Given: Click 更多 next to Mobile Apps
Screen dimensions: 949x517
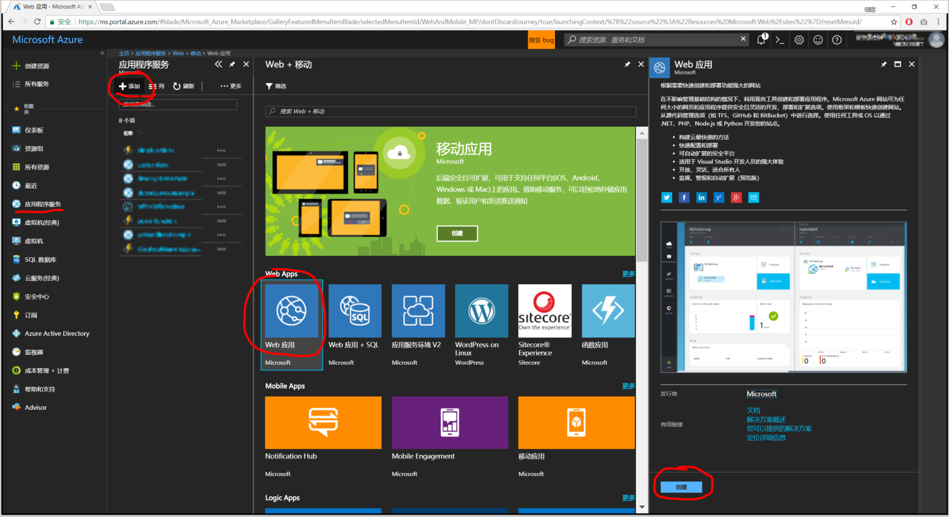Looking at the screenshot, I should pyautogui.click(x=628, y=386).
